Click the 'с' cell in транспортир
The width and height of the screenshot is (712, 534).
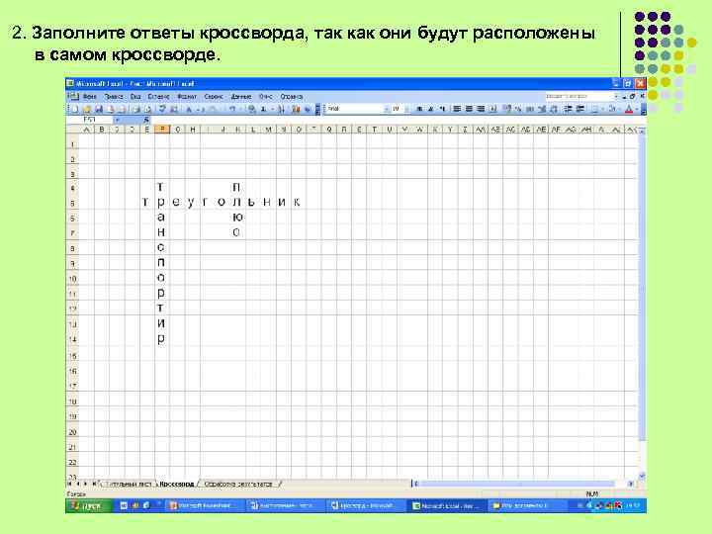point(161,247)
